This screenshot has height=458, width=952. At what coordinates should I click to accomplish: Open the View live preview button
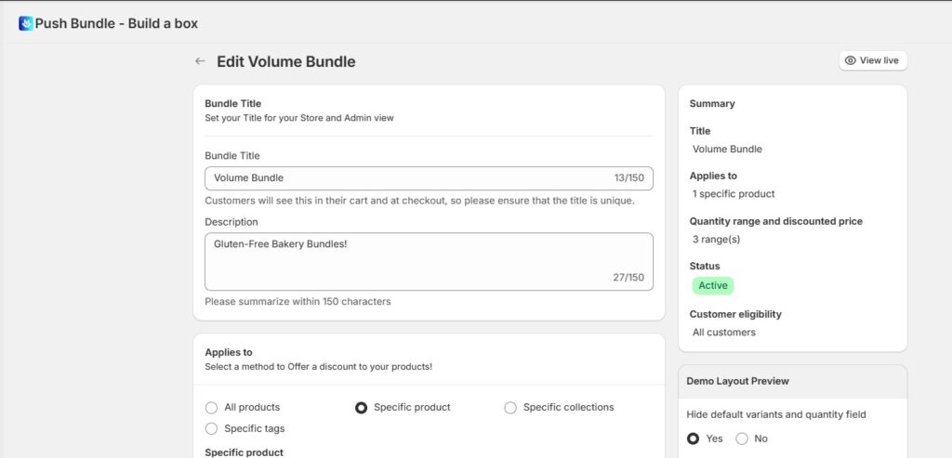[872, 60]
